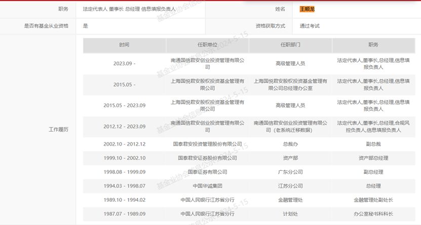Click the 2012.12 - 2023.09 date cell
The image size is (421, 225).
(124, 126)
